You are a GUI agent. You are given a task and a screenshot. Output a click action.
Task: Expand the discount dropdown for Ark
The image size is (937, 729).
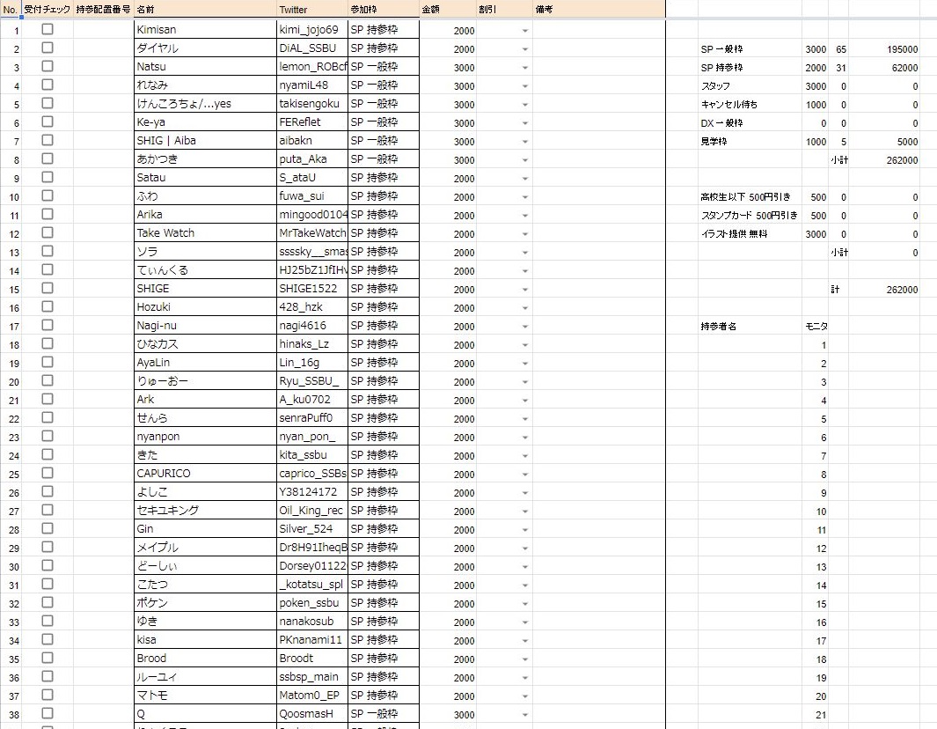tap(524, 400)
